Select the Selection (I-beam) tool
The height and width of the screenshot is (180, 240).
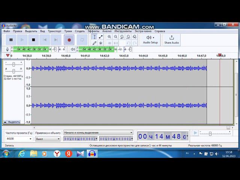[94, 37]
